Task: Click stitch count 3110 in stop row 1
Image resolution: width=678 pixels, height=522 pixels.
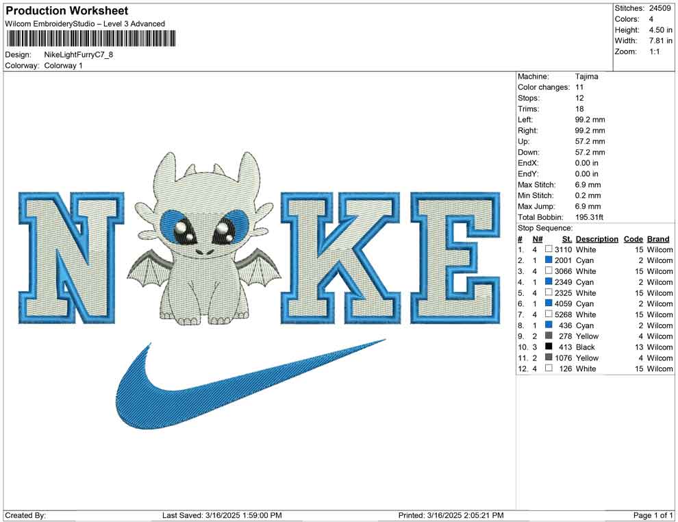Action: tap(564, 249)
